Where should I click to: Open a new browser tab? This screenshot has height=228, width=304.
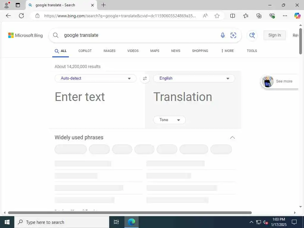[x=104, y=5]
